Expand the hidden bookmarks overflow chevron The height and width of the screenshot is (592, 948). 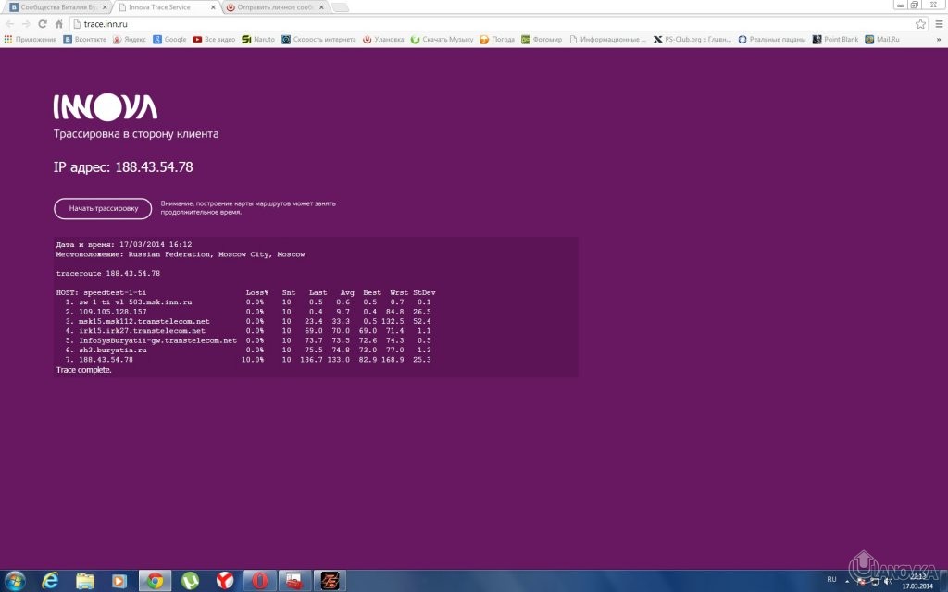939,39
